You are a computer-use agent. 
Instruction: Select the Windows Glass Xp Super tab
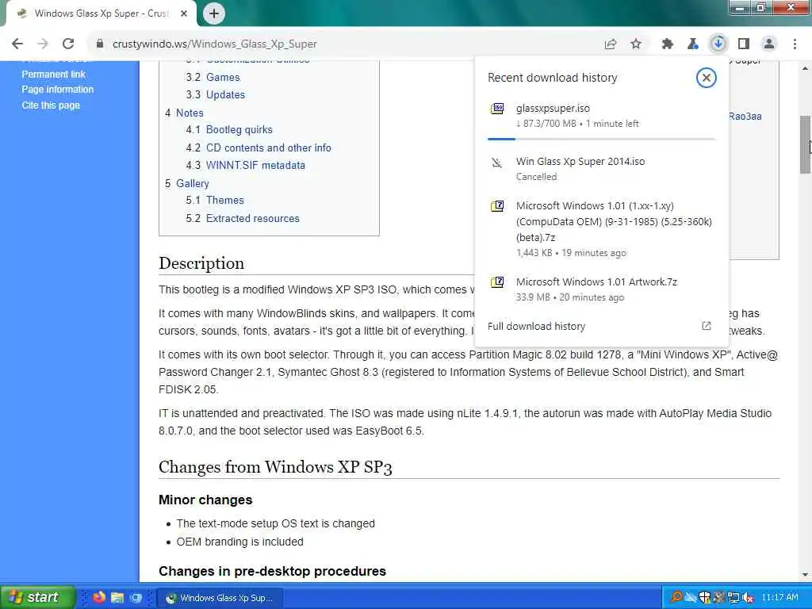(101, 13)
